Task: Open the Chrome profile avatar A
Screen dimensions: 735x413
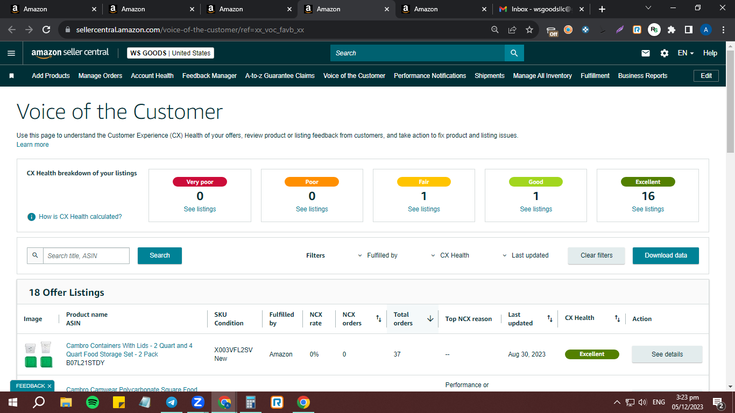Action: click(706, 30)
